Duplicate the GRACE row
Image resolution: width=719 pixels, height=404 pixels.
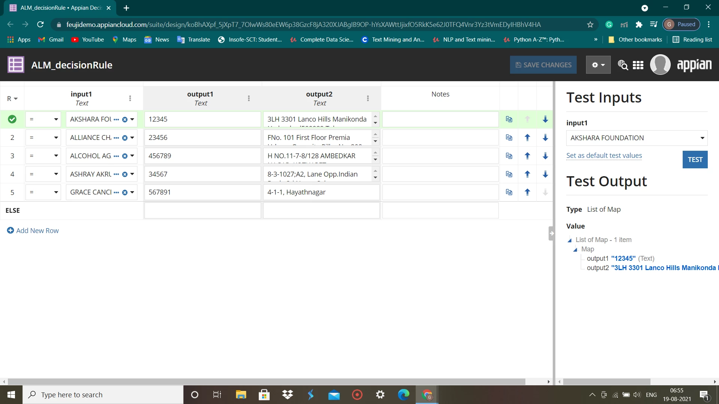[509, 192]
